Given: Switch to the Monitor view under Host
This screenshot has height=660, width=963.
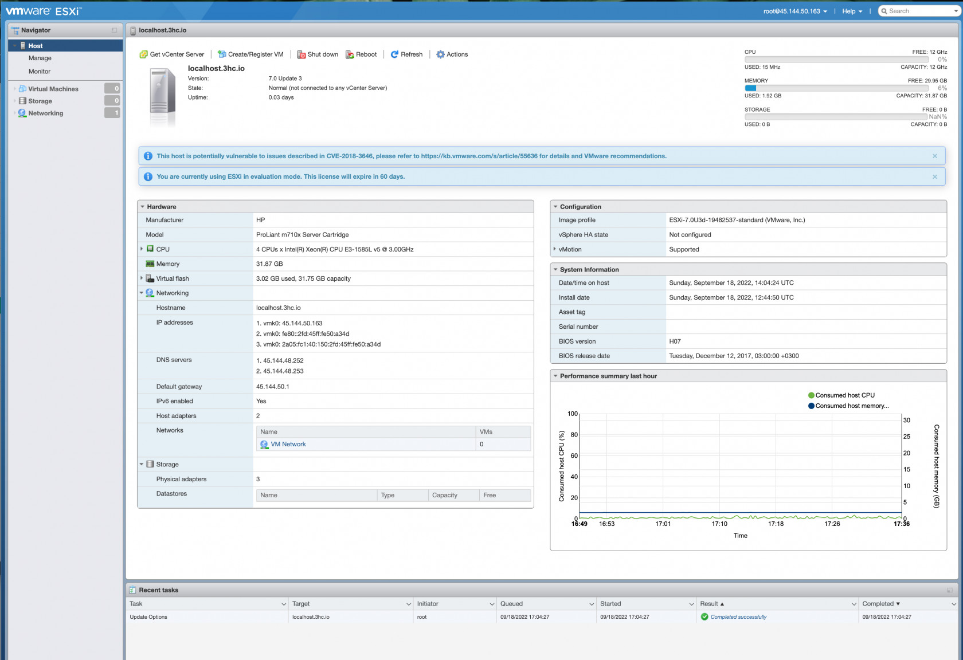Looking at the screenshot, I should 39,71.
